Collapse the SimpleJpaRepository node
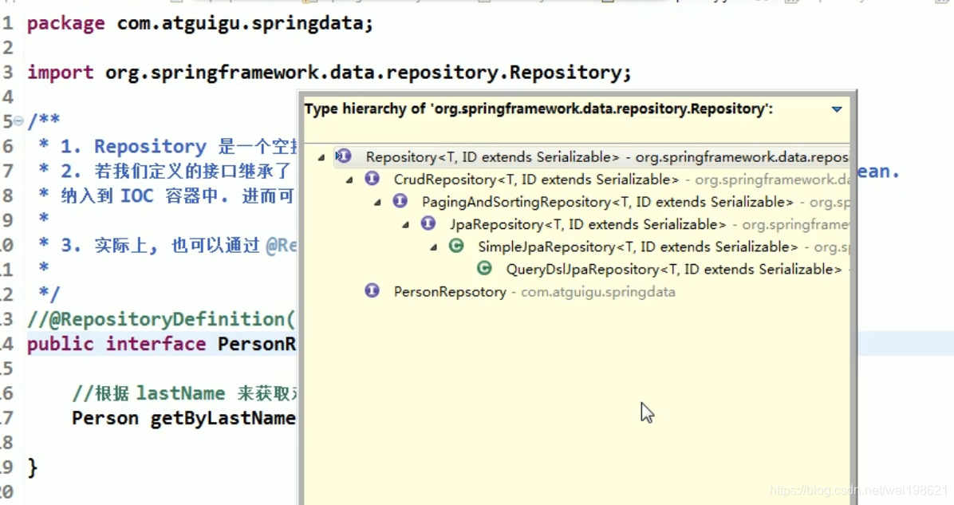954x505 pixels. pos(433,247)
